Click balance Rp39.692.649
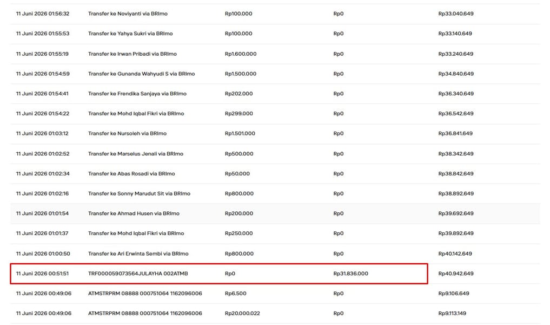Image resolution: width=550 pixels, height=325 pixels. tap(456, 213)
